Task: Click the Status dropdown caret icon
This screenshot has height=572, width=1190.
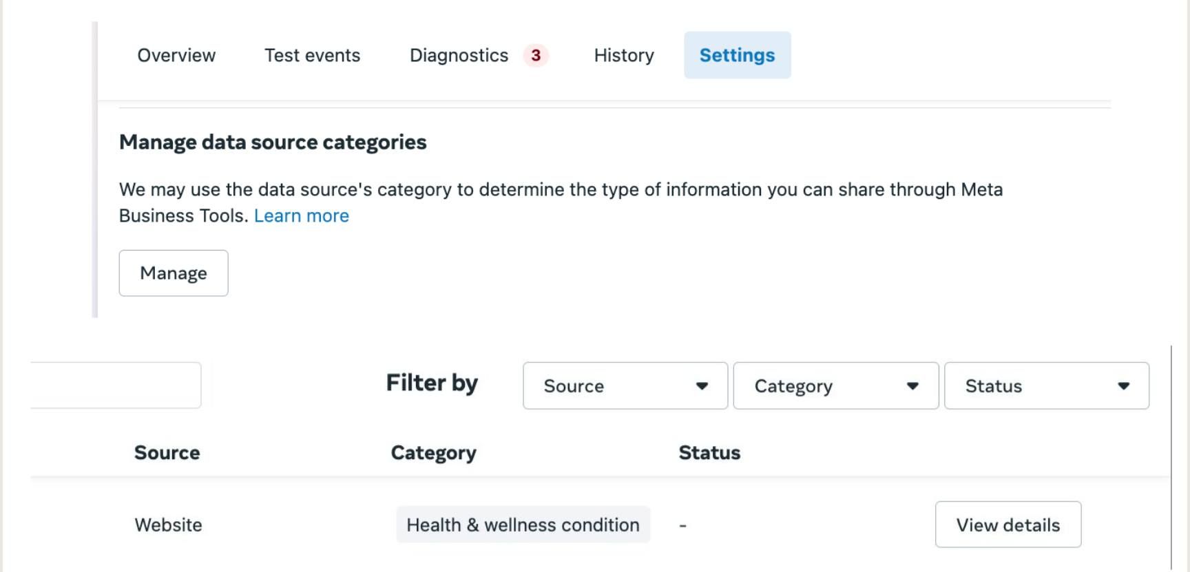Action: [1123, 385]
